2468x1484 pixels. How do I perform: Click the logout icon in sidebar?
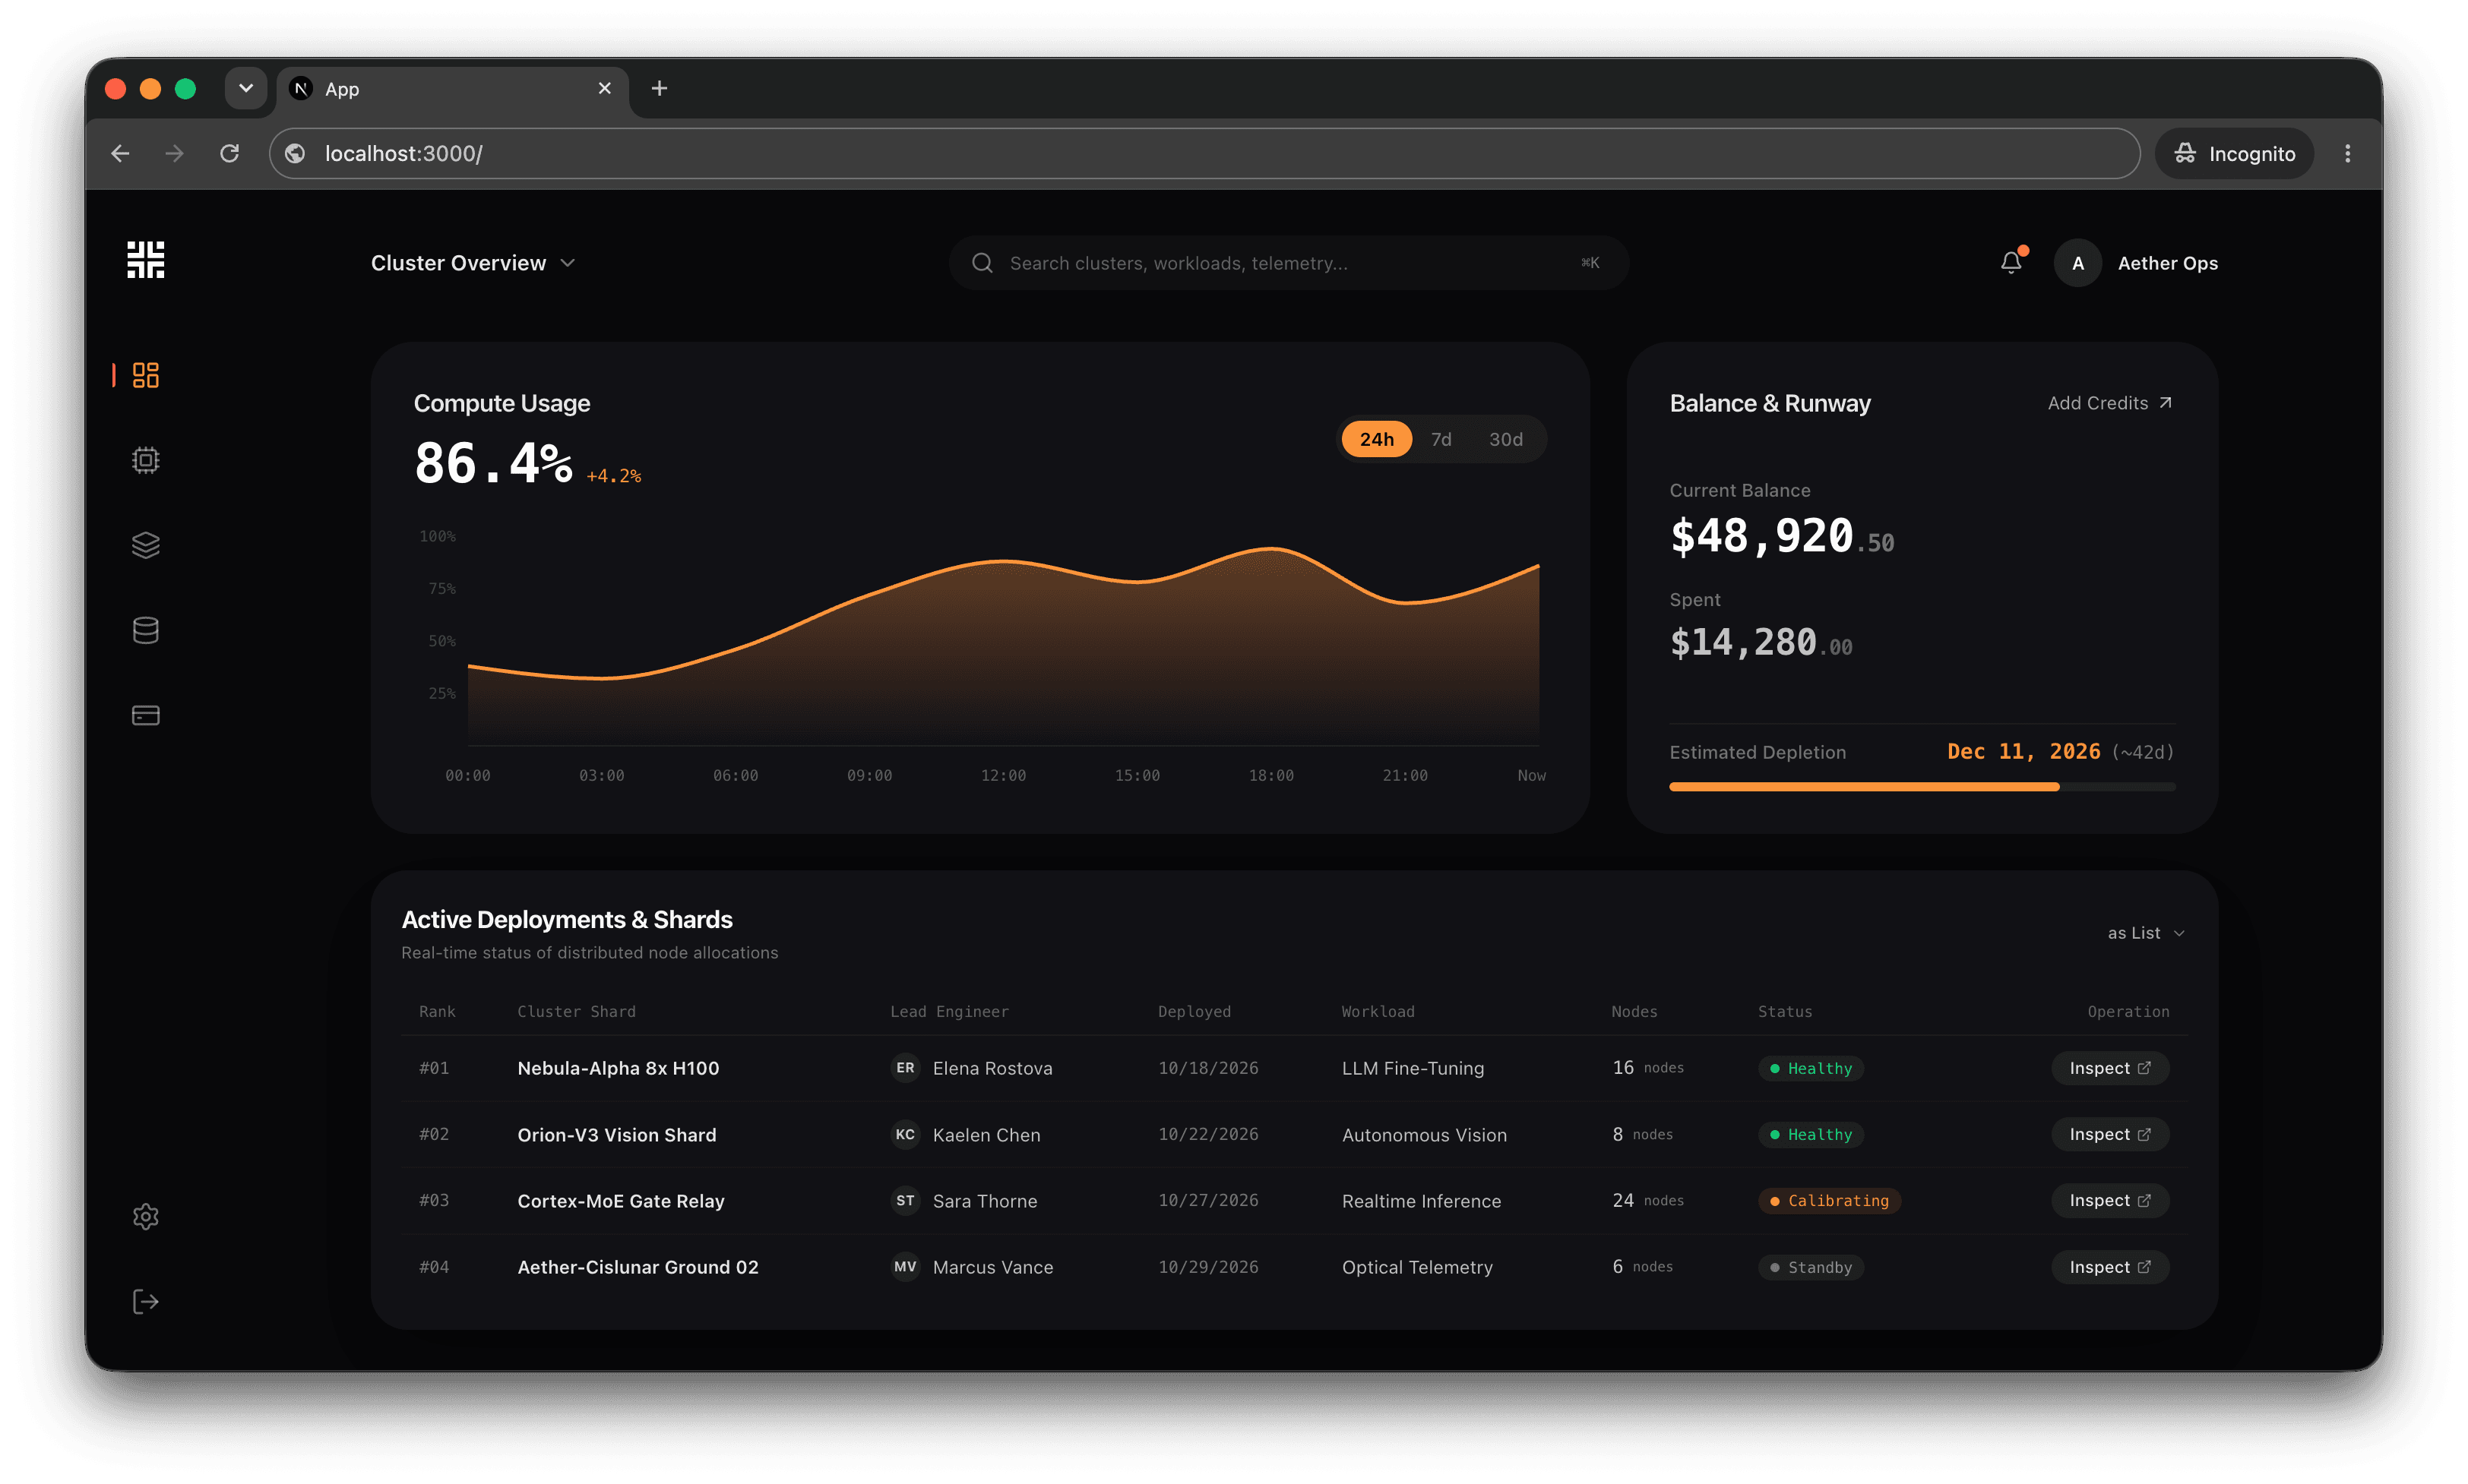pos(146,1301)
